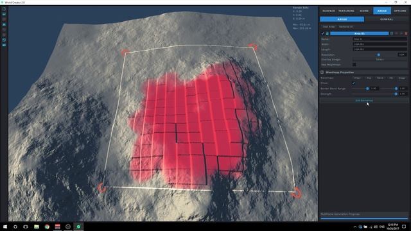This screenshot has width=411, height=231.
Task: Click the taskbar clock
Action: point(392,227)
